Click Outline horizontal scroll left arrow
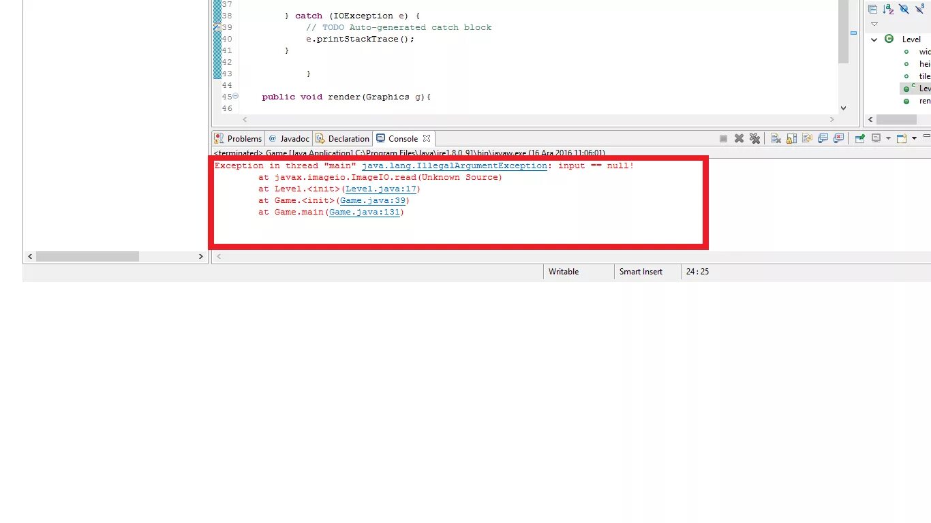931x523 pixels. (872, 119)
